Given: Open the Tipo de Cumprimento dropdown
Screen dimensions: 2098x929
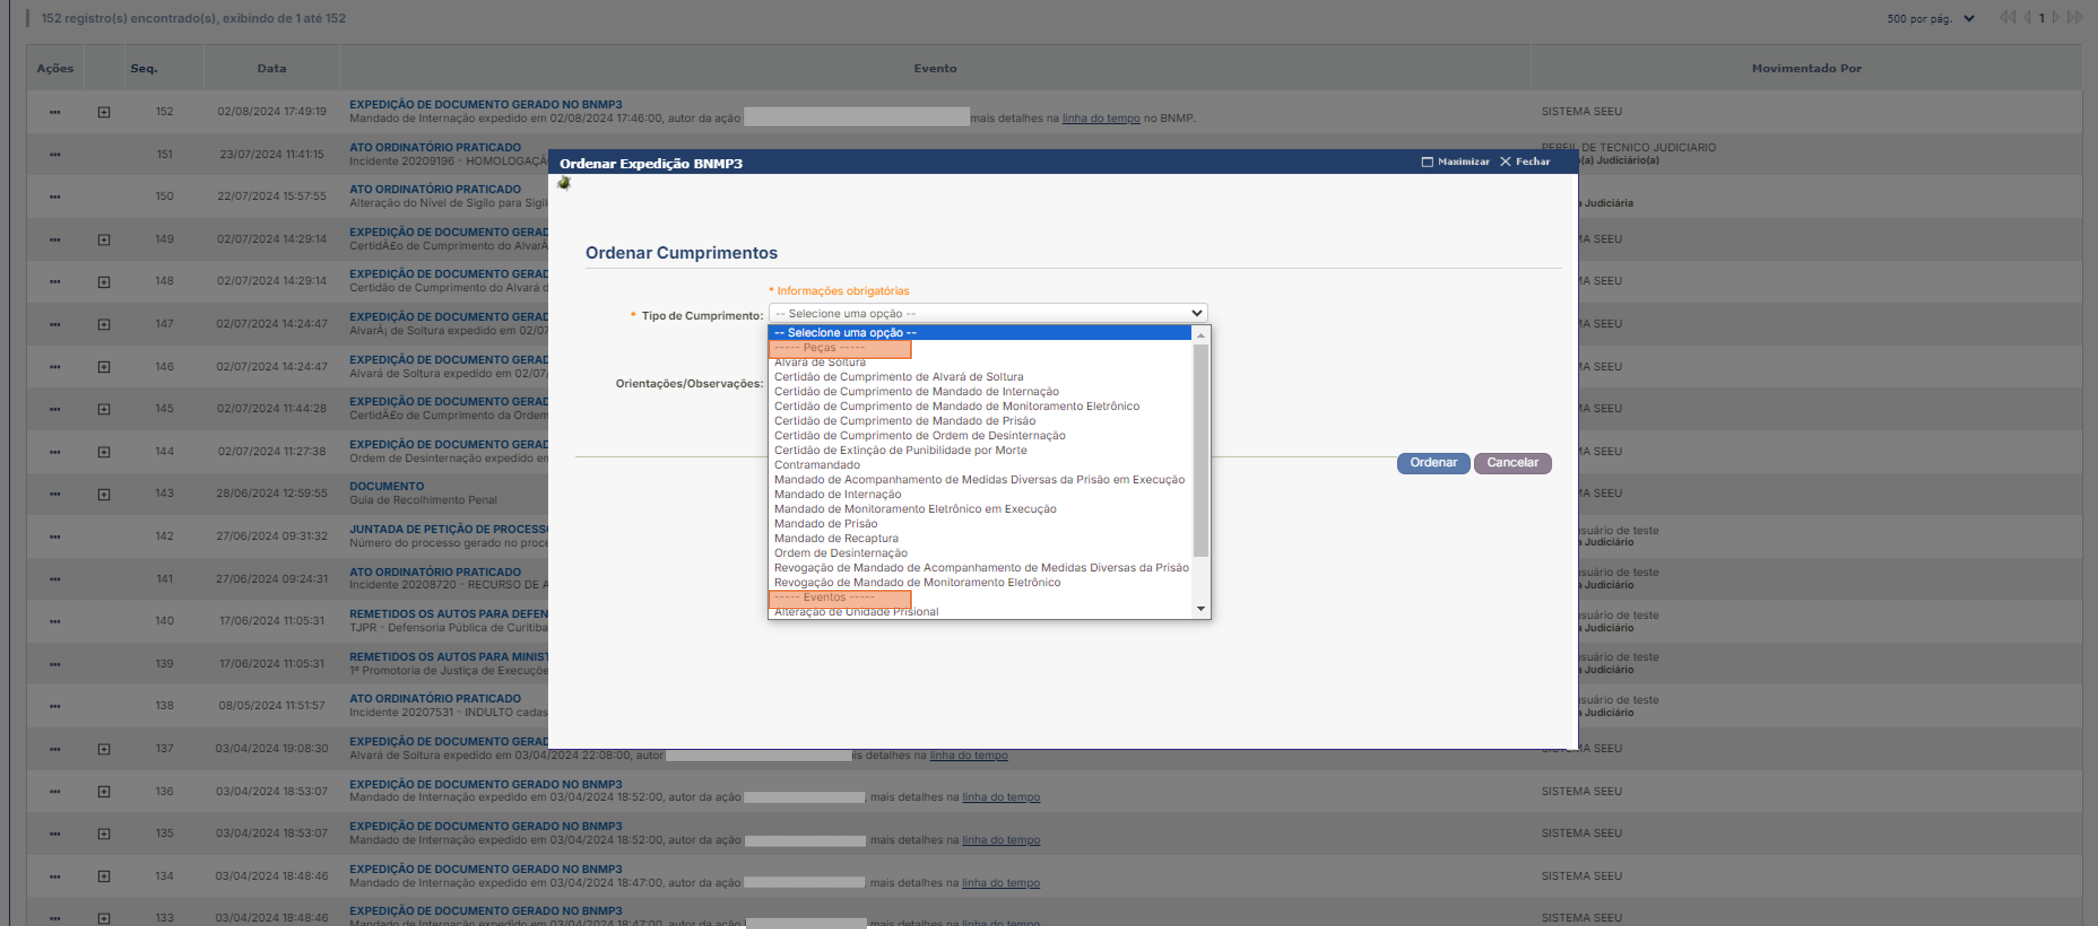Looking at the screenshot, I should click(x=987, y=314).
